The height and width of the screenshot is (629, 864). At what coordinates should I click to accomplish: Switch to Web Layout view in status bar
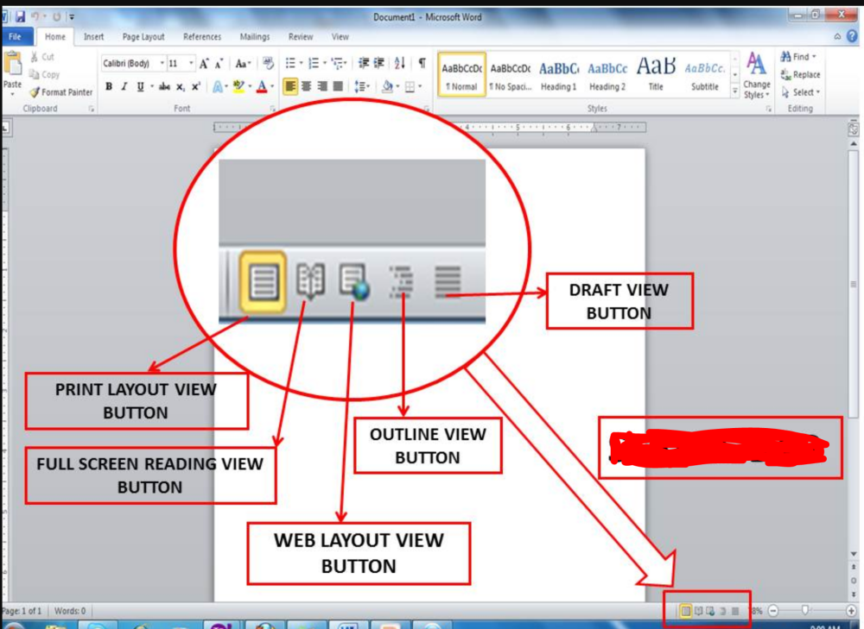tap(710, 611)
